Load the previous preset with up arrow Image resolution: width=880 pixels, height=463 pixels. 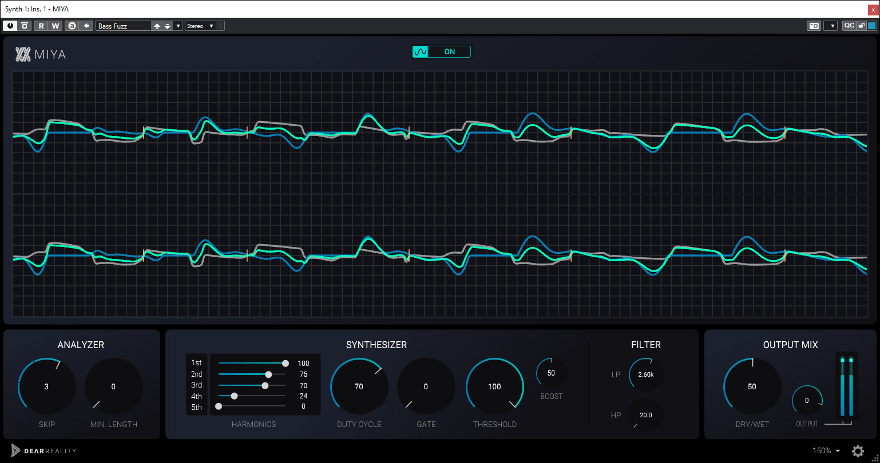pyautogui.click(x=157, y=26)
